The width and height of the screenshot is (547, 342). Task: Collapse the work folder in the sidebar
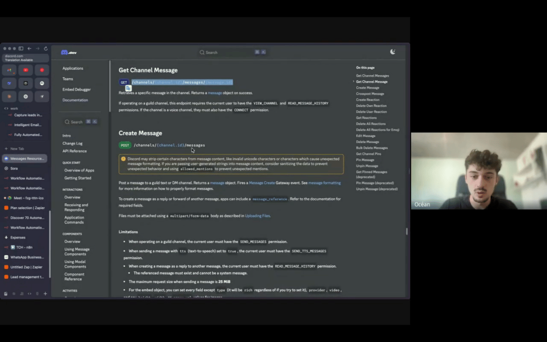(x=12, y=108)
